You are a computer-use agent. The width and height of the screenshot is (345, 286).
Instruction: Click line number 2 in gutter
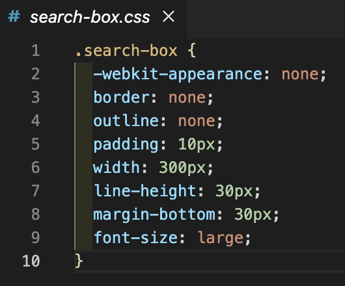35,74
